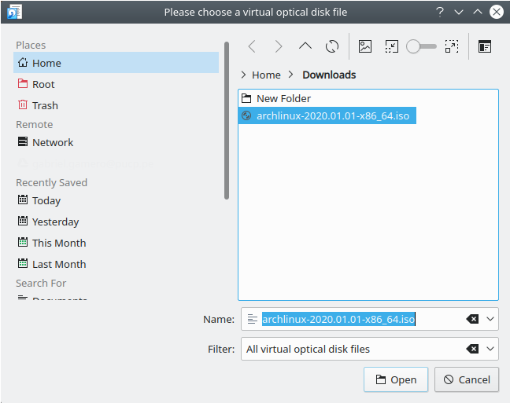This screenshot has width=510, height=403.
Task: Reload the folder with the refresh icon
Action: [x=332, y=46]
